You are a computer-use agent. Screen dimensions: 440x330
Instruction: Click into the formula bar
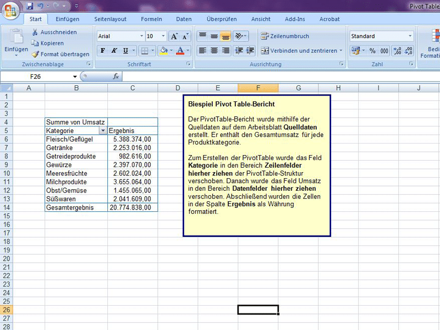pyautogui.click(x=280, y=76)
